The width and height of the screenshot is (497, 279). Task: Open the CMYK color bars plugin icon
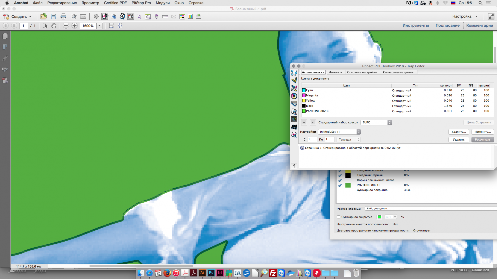(x=182, y=16)
